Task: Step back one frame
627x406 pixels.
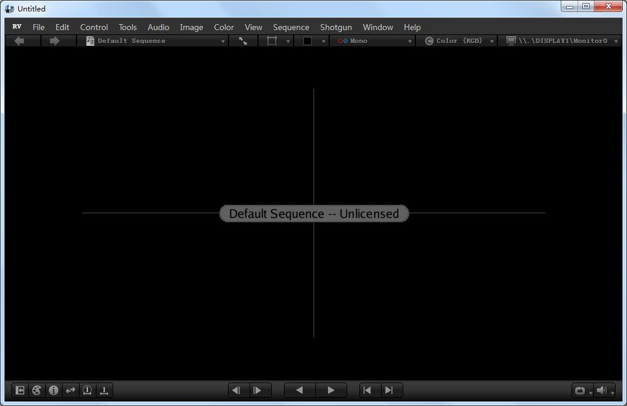Action: tap(236, 390)
